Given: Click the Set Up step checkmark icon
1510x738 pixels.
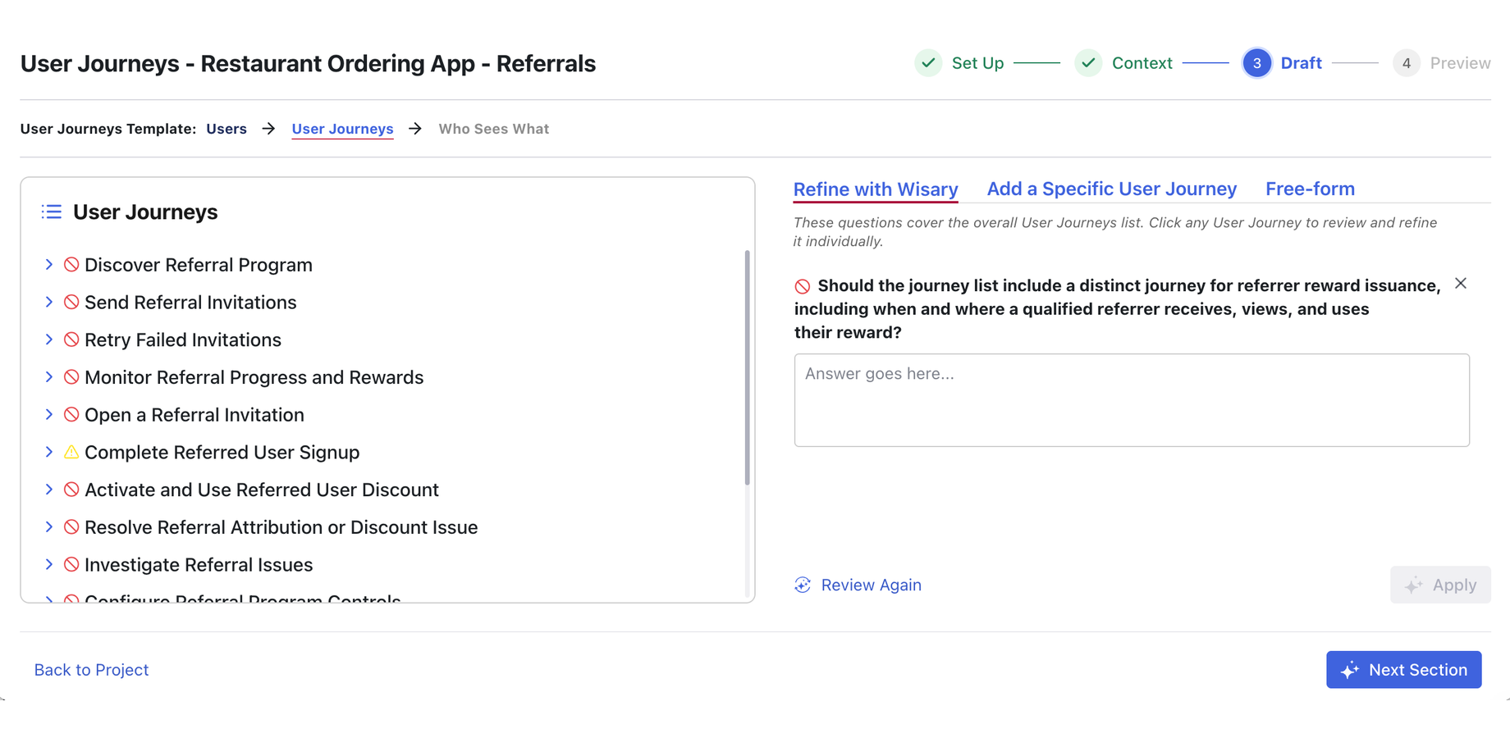Looking at the screenshot, I should 928,63.
